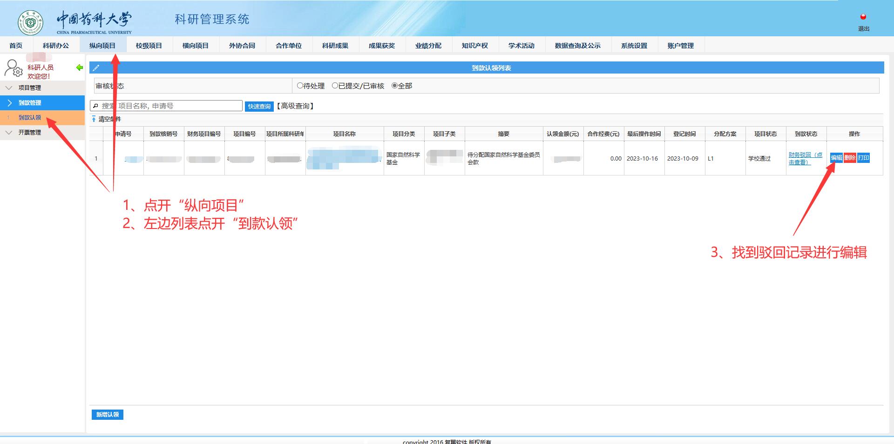Collapse the 到款管理 sidebar section
The image size is (894, 444).
[30, 103]
